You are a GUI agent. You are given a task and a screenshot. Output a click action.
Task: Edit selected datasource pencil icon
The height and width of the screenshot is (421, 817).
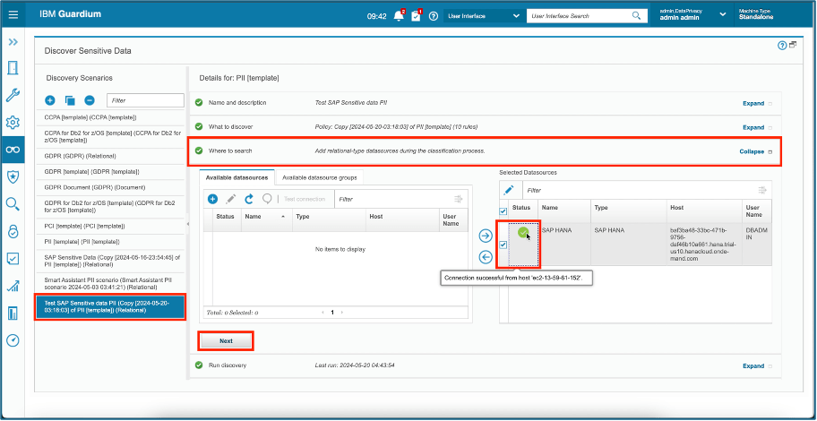click(509, 190)
